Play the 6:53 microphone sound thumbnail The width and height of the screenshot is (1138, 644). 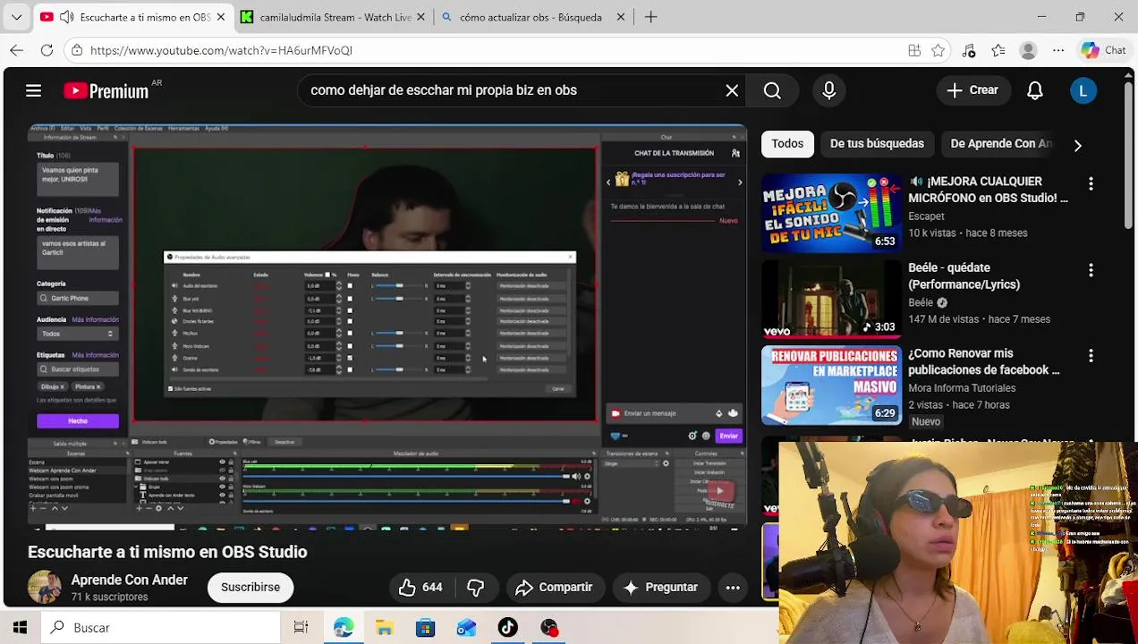(x=831, y=213)
